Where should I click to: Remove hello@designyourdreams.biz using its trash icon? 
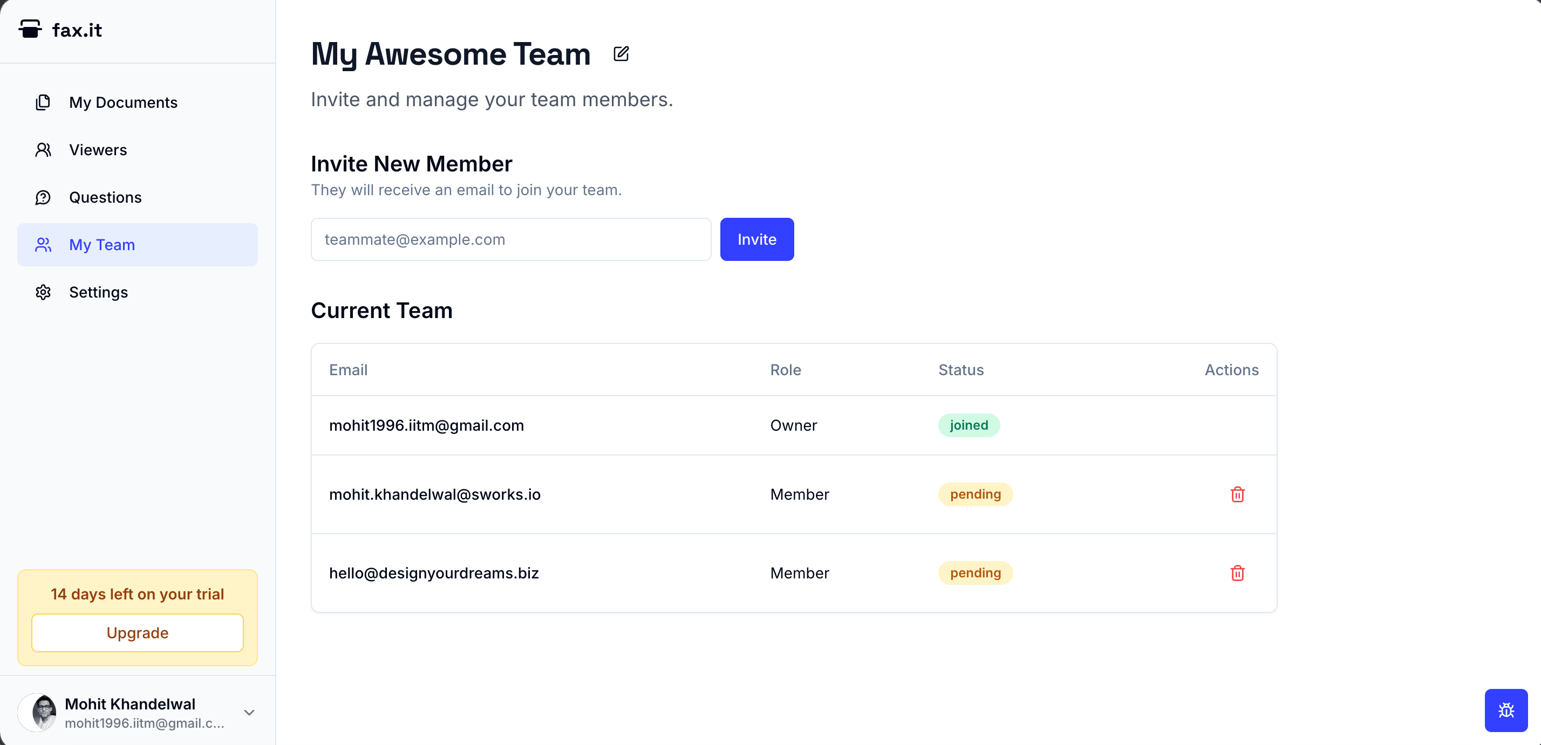[x=1237, y=573]
